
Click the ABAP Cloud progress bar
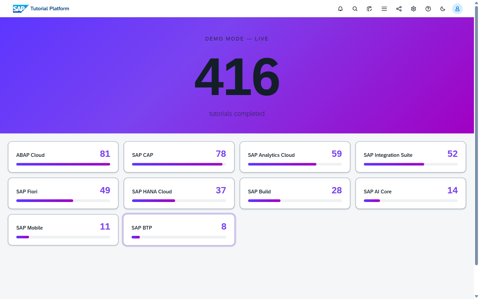click(x=63, y=164)
